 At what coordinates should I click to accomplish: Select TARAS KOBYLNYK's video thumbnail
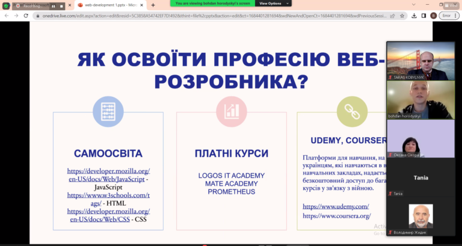pyautogui.click(x=420, y=61)
